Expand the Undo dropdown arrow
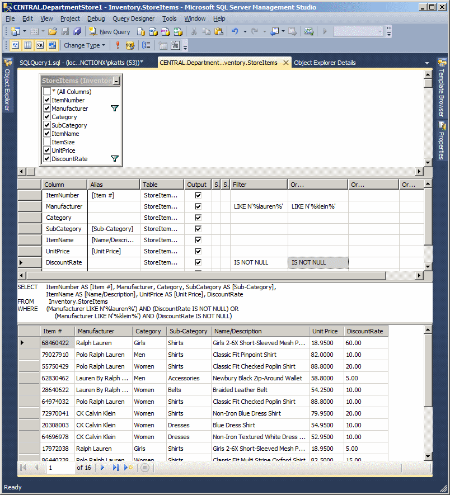Viewport: 450px width, 495px height. pyautogui.click(x=245, y=32)
